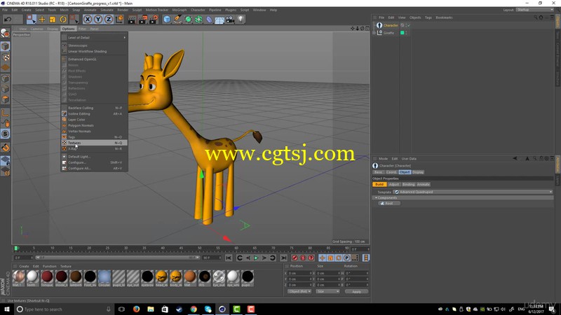Click the Apply button
Image resolution: width=561 pixels, height=315 pixels.
tap(356, 291)
